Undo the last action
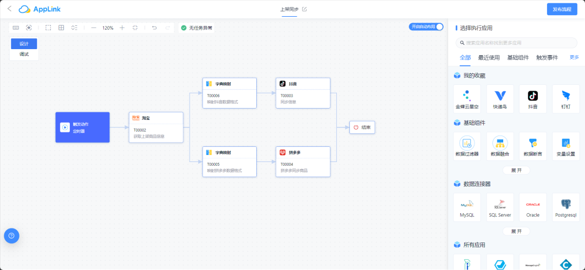 154,28
